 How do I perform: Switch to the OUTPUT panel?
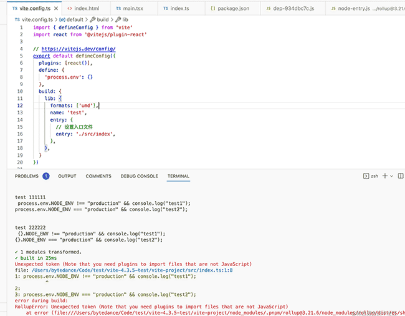coord(67,176)
